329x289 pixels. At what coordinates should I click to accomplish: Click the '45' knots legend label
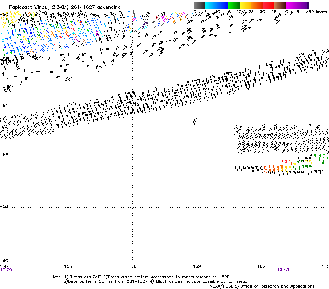click(x=297, y=12)
